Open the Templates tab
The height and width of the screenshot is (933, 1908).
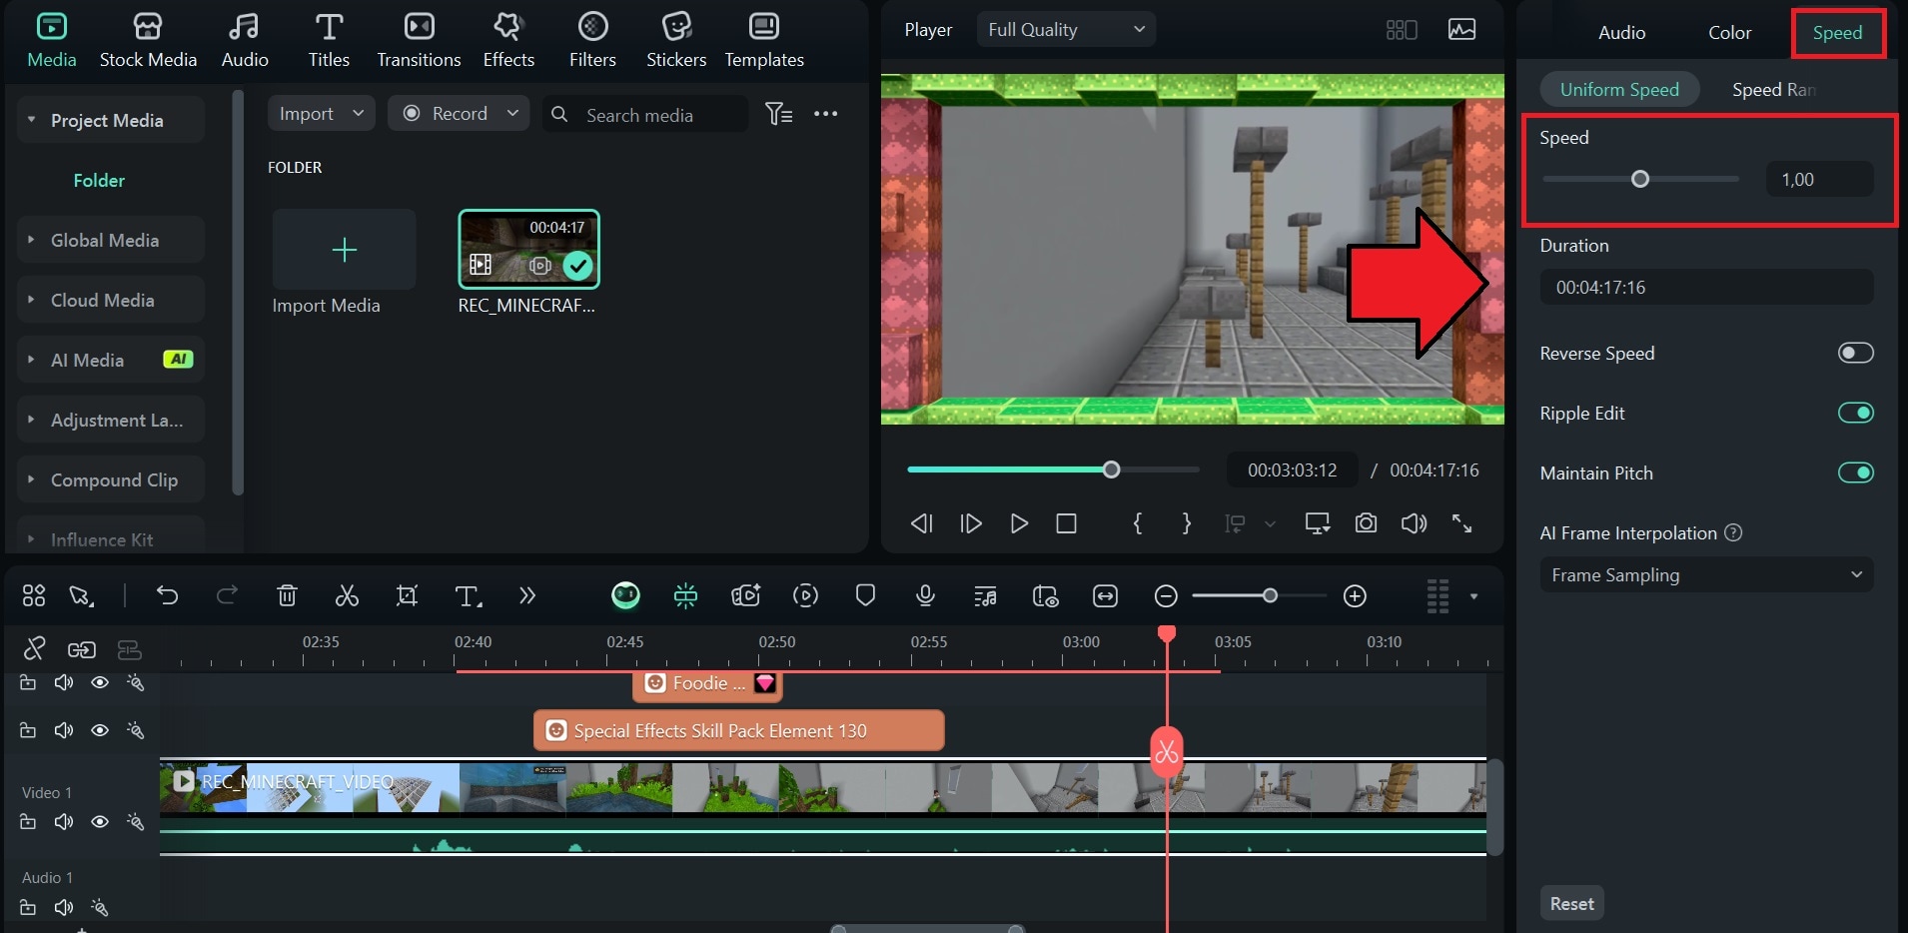click(x=764, y=40)
